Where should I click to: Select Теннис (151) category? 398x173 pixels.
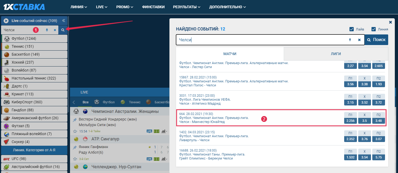coord(34,46)
